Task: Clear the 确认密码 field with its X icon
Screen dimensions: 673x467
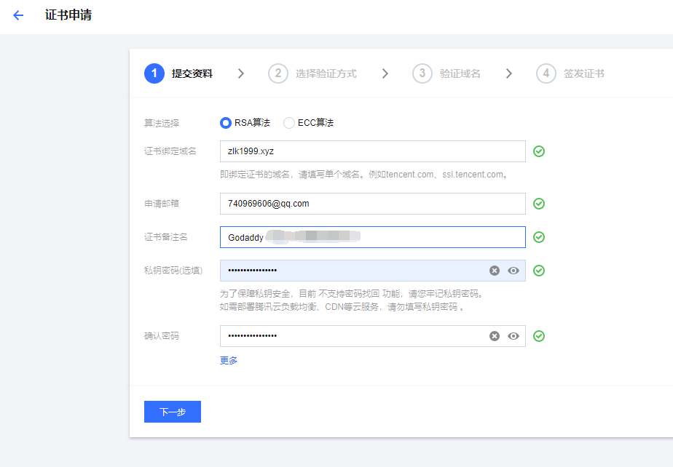Action: click(x=495, y=336)
